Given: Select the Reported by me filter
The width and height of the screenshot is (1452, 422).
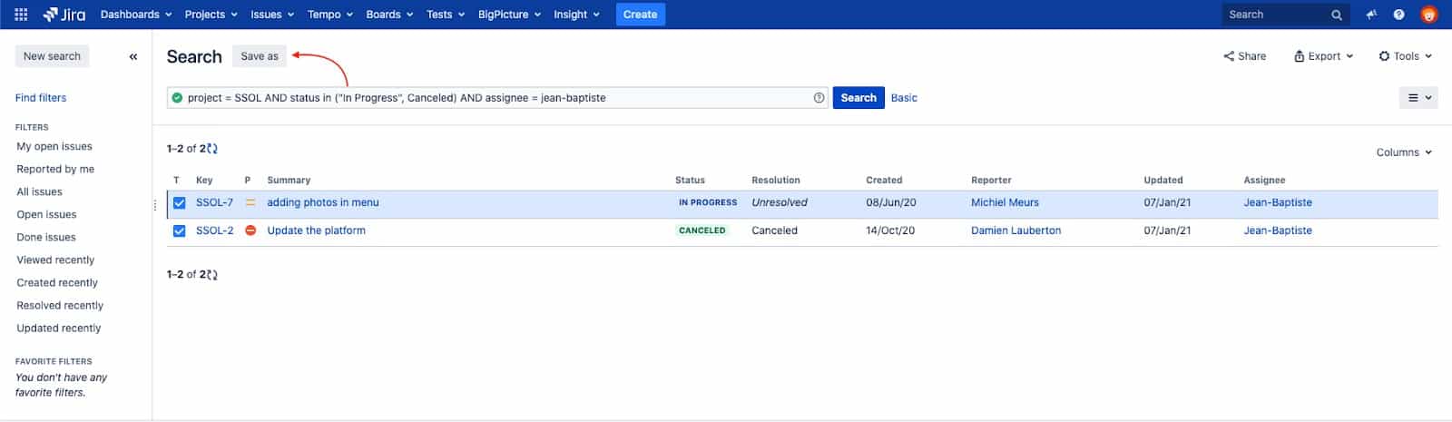Looking at the screenshot, I should click(55, 169).
